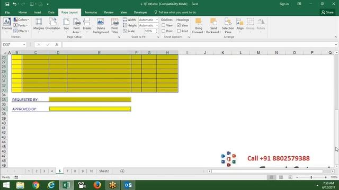Click Sign in
339x190 pixels.
[x=284, y=4]
